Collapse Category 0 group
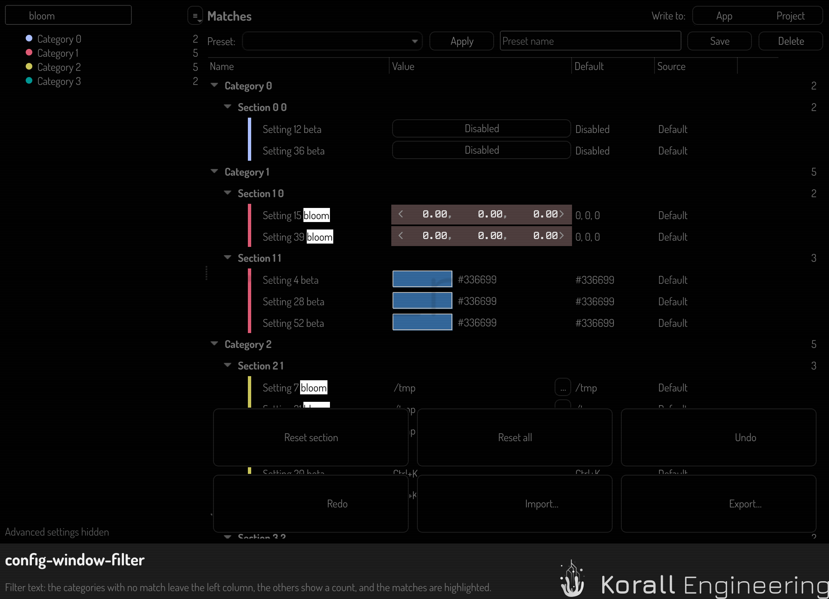This screenshot has height=599, width=829. pos(214,85)
